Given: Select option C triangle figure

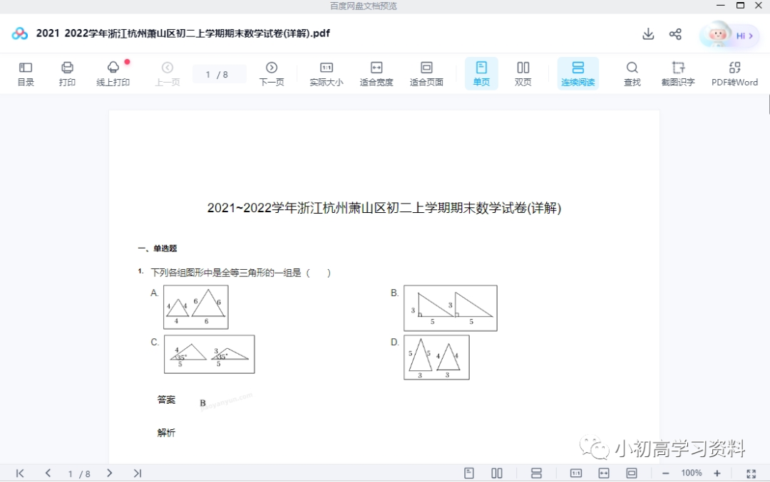Looking at the screenshot, I should click(x=209, y=354).
